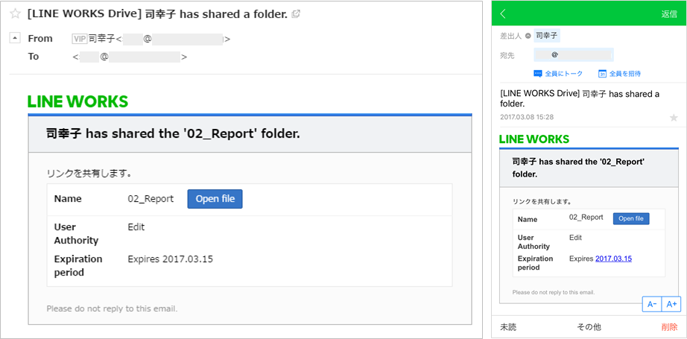The height and width of the screenshot is (339, 687).
Task: Tap 削除 to delete the email
Action: point(669,327)
